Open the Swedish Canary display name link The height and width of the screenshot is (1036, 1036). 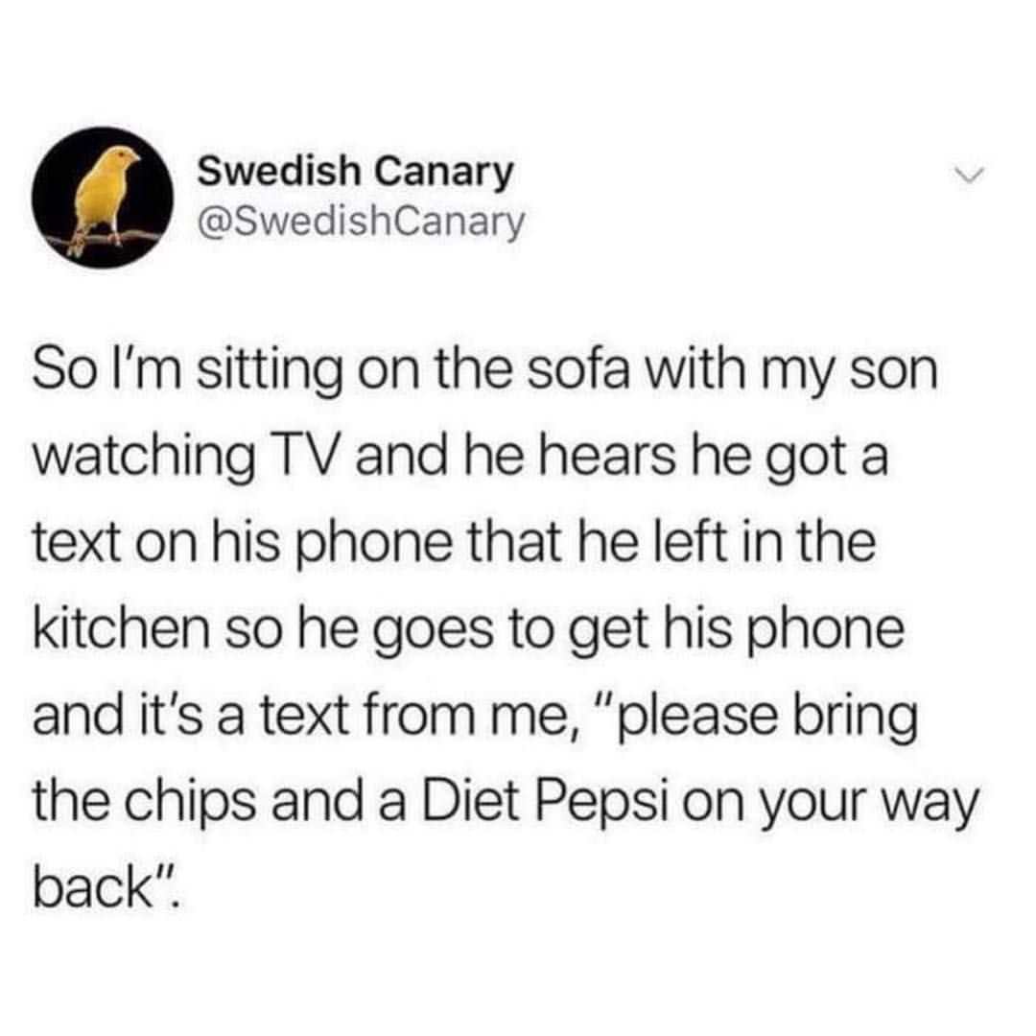[356, 171]
